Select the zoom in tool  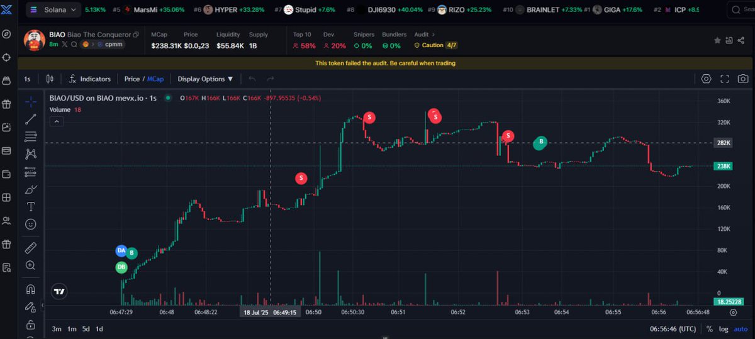(30, 265)
